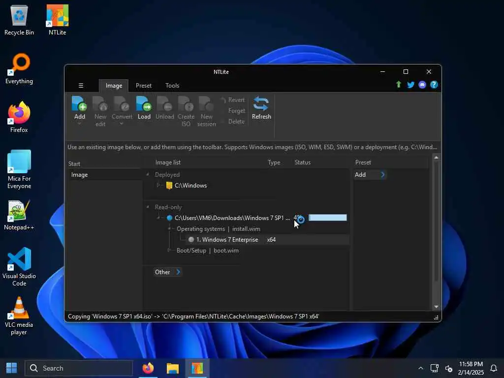The image size is (504, 378).
Task: Click the Type column header
Action: [274, 162]
